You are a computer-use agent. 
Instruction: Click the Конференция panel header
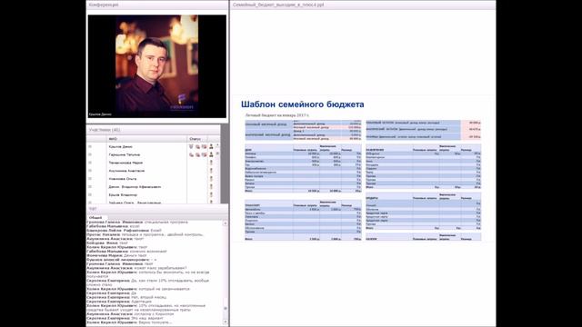tap(157, 5)
